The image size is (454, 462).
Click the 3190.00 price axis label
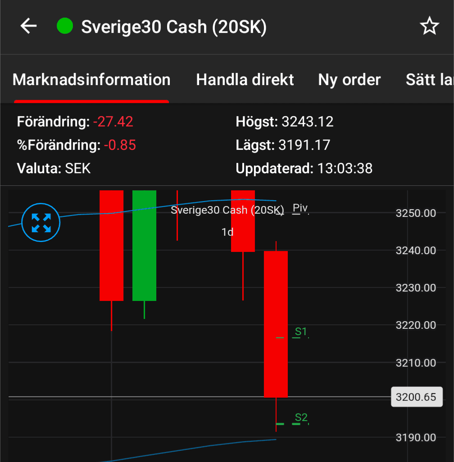[416, 438]
